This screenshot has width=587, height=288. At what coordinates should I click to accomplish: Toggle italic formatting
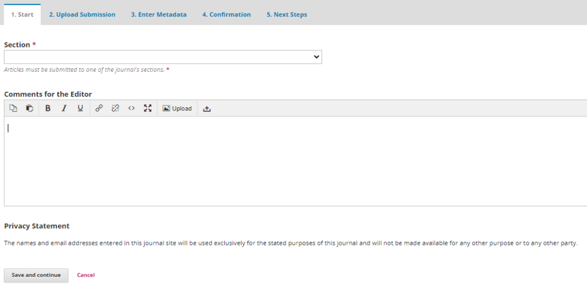64,108
